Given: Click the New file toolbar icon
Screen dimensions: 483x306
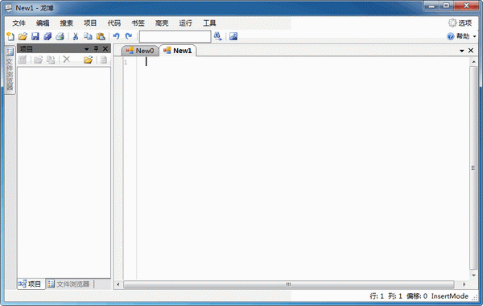Looking at the screenshot, I should click(x=10, y=36).
